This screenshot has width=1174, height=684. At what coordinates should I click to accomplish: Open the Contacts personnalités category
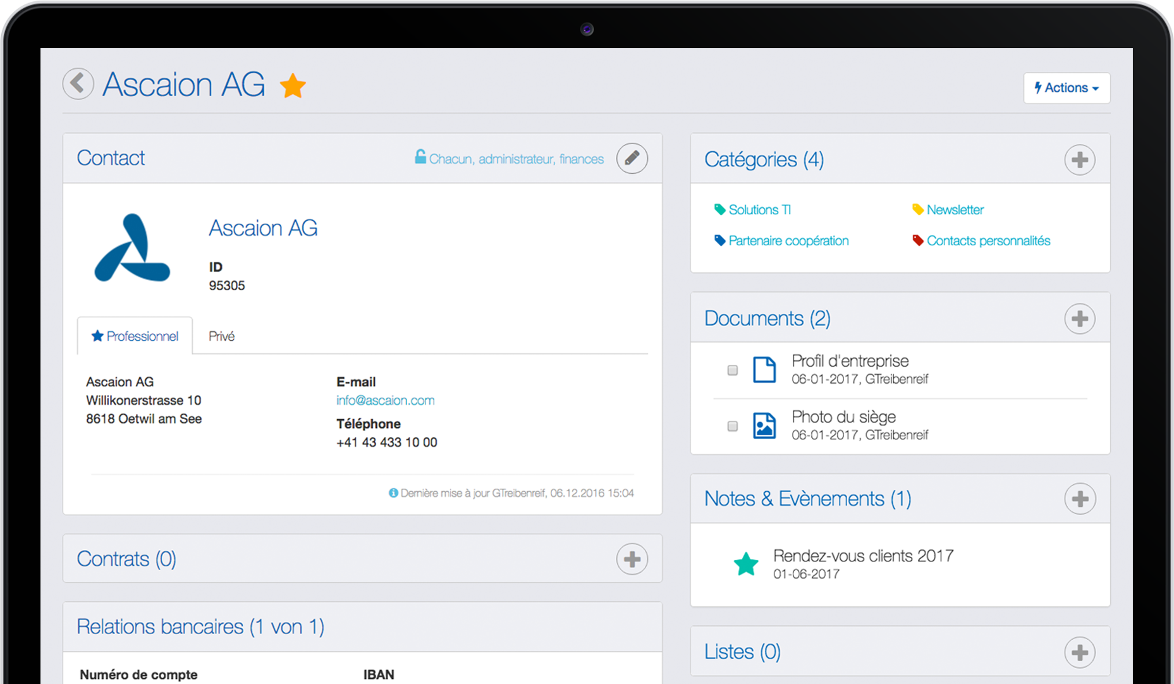click(x=988, y=241)
